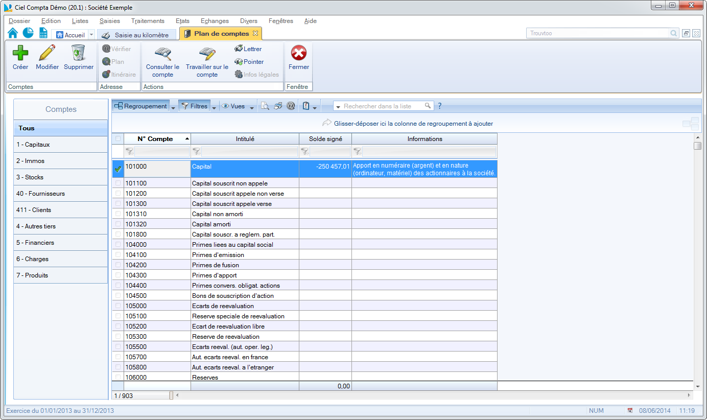Click the Filtres button
This screenshot has width=707, height=420.
click(194, 106)
